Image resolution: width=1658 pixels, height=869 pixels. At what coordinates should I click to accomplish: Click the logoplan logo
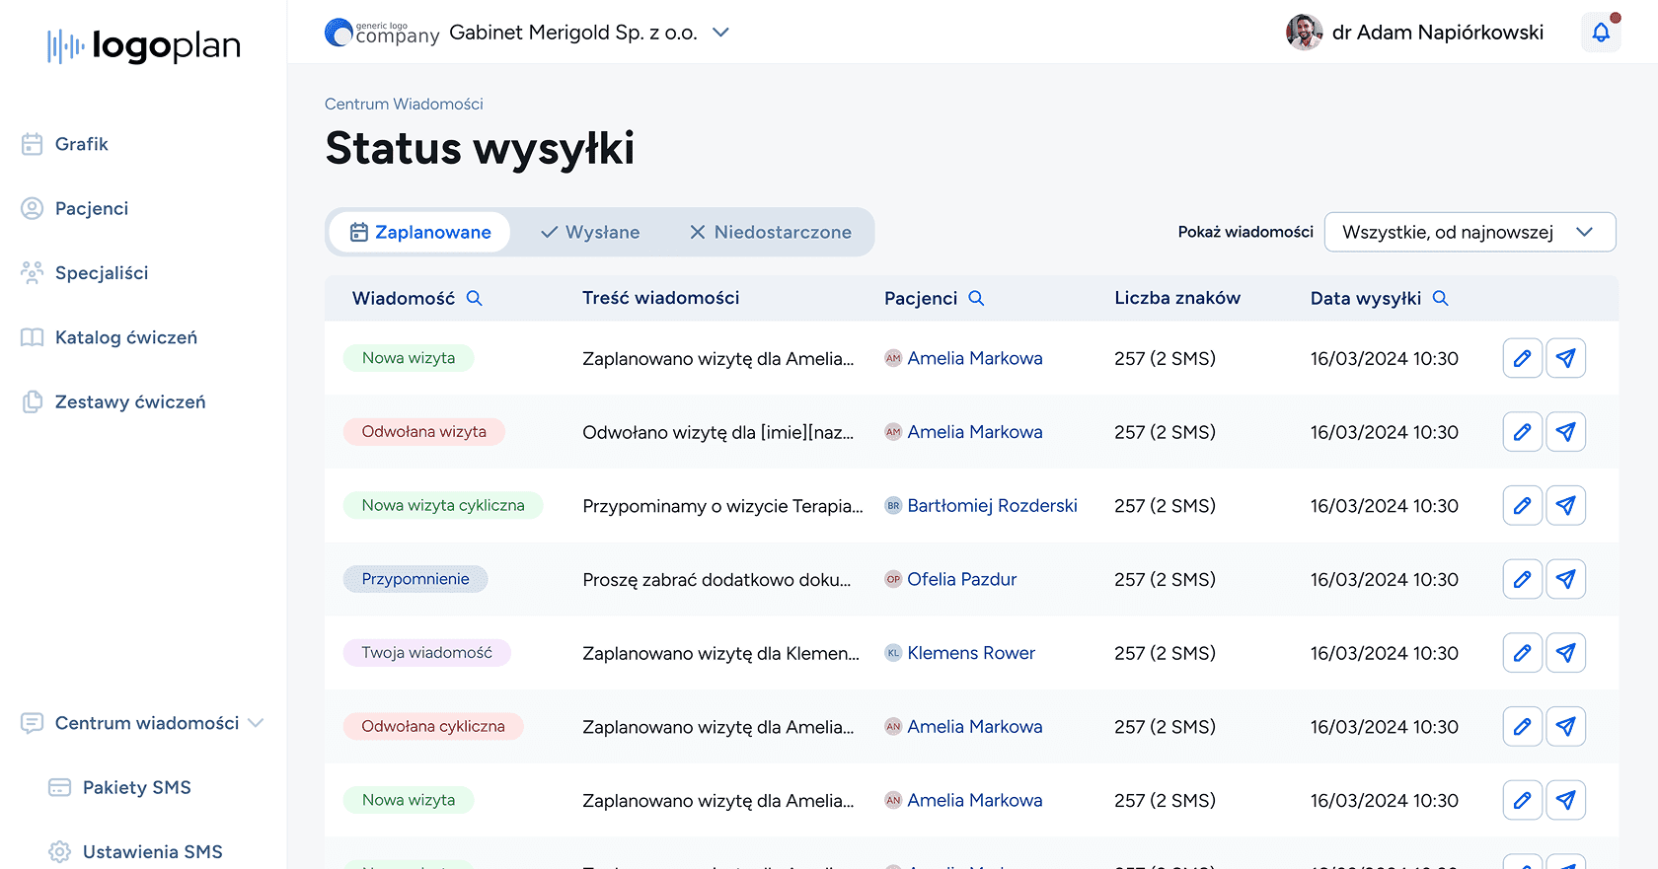point(144,45)
